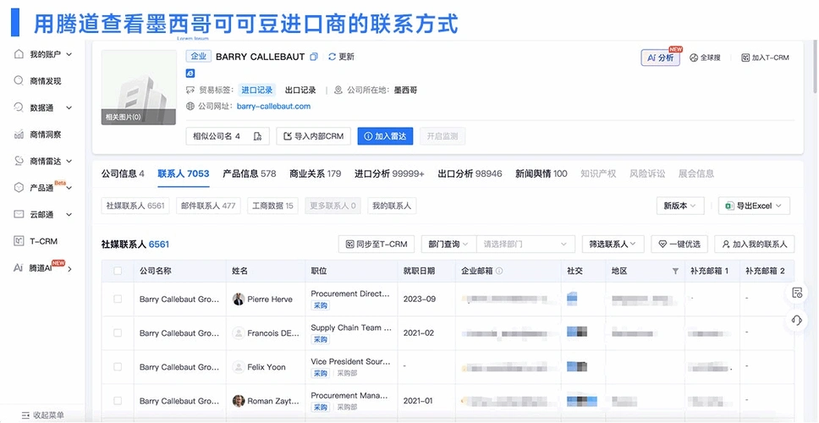Switch to 商业关系 179 tab
Image resolution: width=819 pixels, height=423 pixels.
tap(316, 173)
